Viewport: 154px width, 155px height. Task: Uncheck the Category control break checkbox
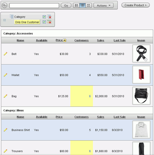tap(44, 17)
